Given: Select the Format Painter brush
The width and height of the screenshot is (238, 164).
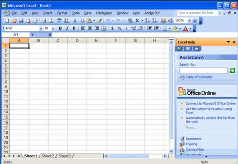Looking at the screenshot, I should point(99,20).
